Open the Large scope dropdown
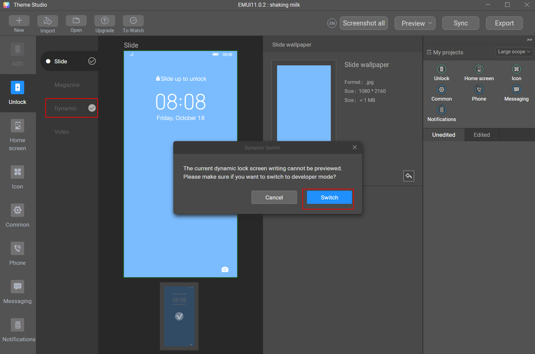The height and width of the screenshot is (354, 535). click(514, 52)
